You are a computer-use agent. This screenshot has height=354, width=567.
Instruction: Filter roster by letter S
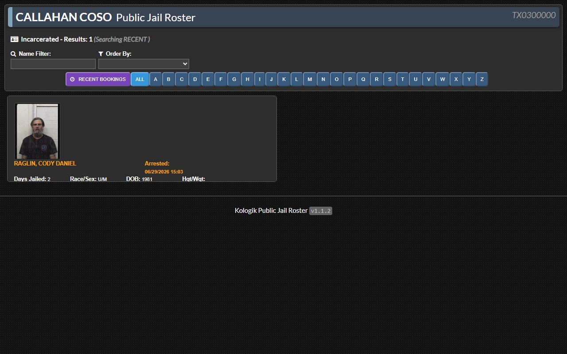click(390, 79)
